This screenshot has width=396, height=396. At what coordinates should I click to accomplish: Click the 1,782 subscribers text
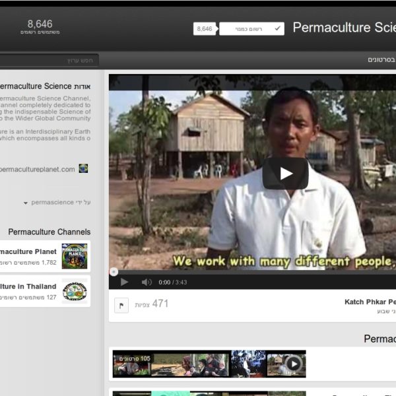point(28,263)
